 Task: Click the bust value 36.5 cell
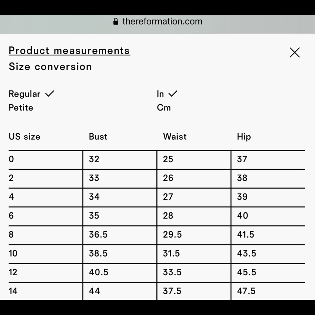(x=120, y=235)
